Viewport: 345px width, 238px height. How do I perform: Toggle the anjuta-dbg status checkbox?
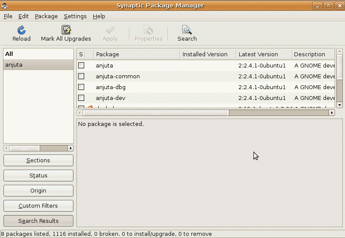tap(81, 87)
